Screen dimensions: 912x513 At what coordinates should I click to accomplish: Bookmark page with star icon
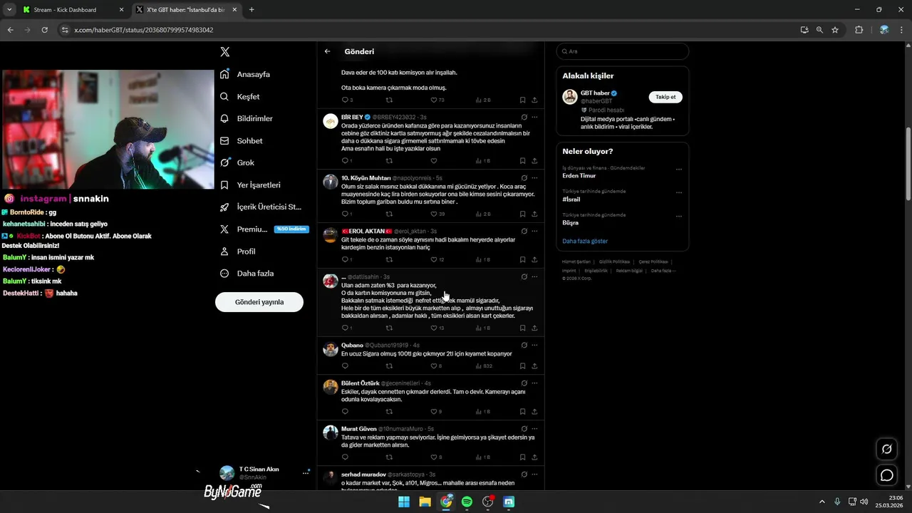(835, 30)
